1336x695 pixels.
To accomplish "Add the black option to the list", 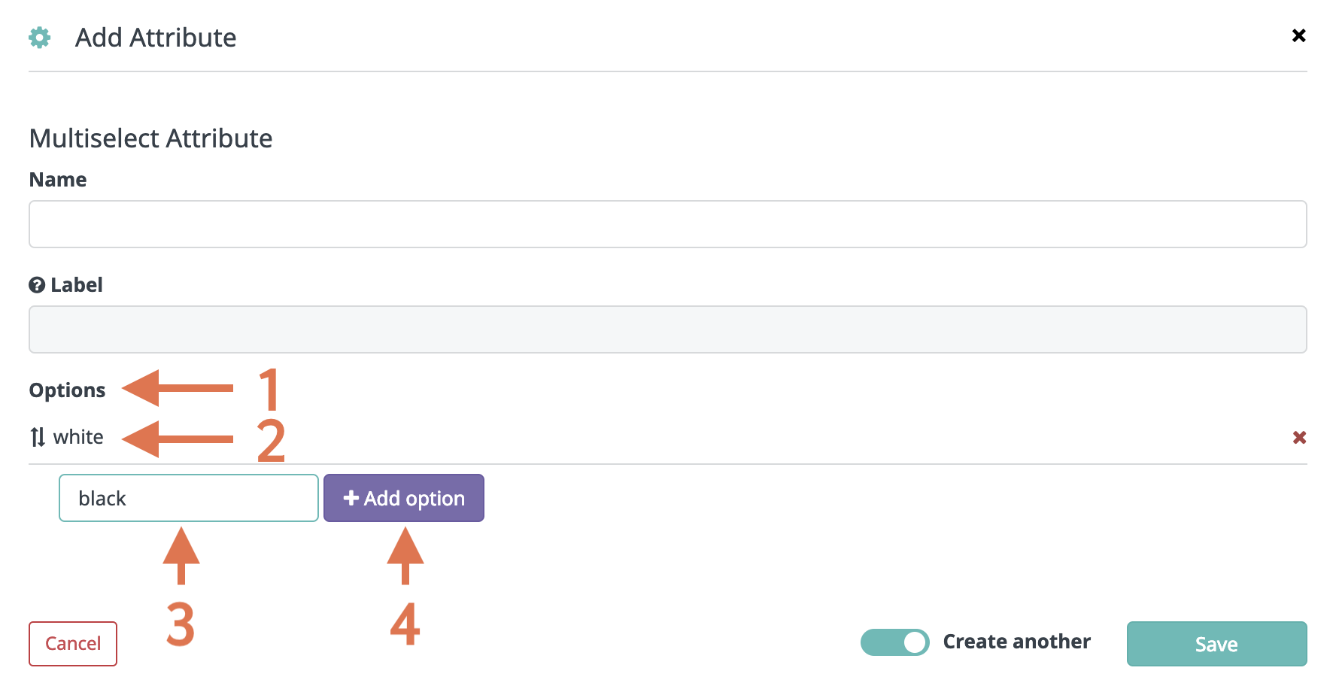I will click(404, 498).
